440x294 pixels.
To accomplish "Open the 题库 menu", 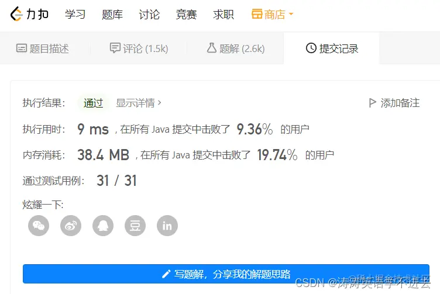I will pos(112,14).
